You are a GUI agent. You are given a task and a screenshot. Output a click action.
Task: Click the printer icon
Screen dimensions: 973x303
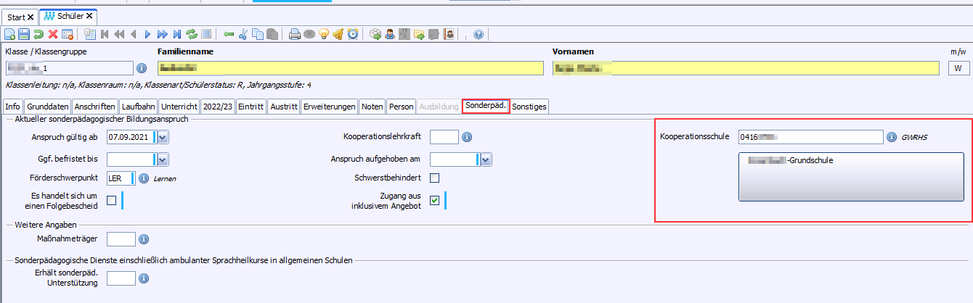(295, 34)
